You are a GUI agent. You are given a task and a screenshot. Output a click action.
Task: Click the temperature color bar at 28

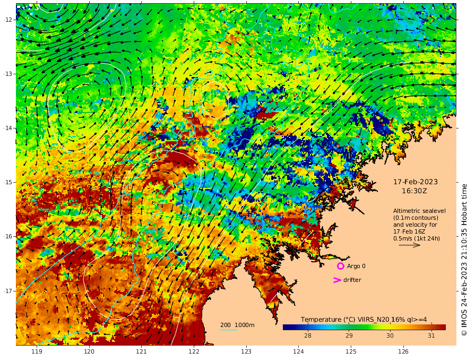click(x=308, y=328)
